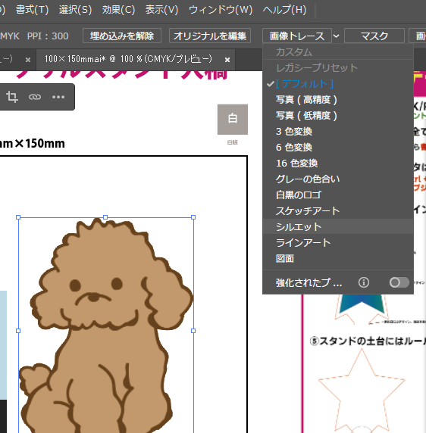The image size is (426, 433).
Task: Select the 3 色変換 preset
Action: click(338, 132)
